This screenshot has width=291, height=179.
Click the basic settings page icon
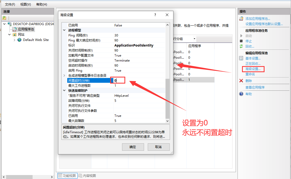click(241, 58)
